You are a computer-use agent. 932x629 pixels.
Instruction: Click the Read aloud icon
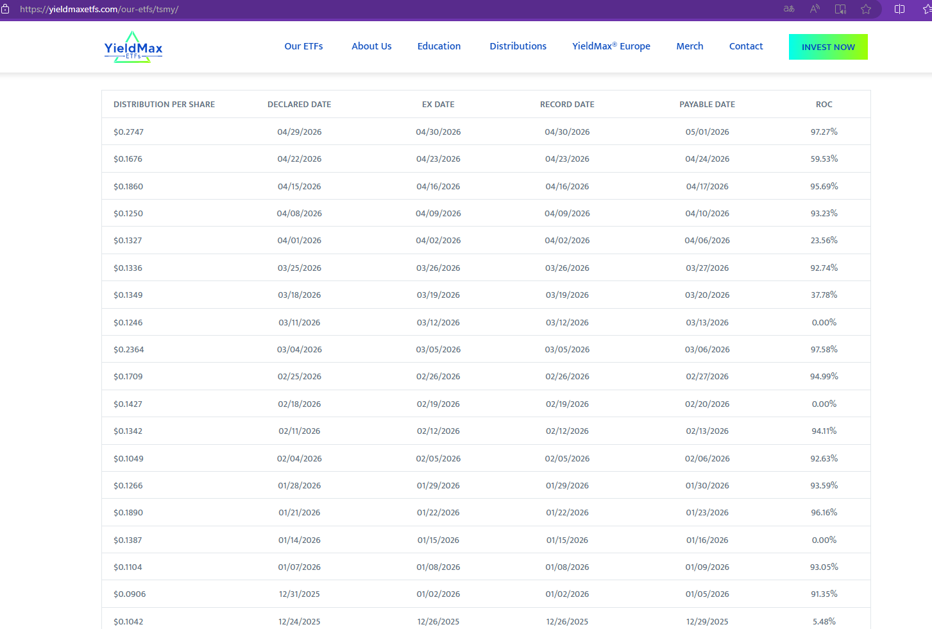pos(815,9)
